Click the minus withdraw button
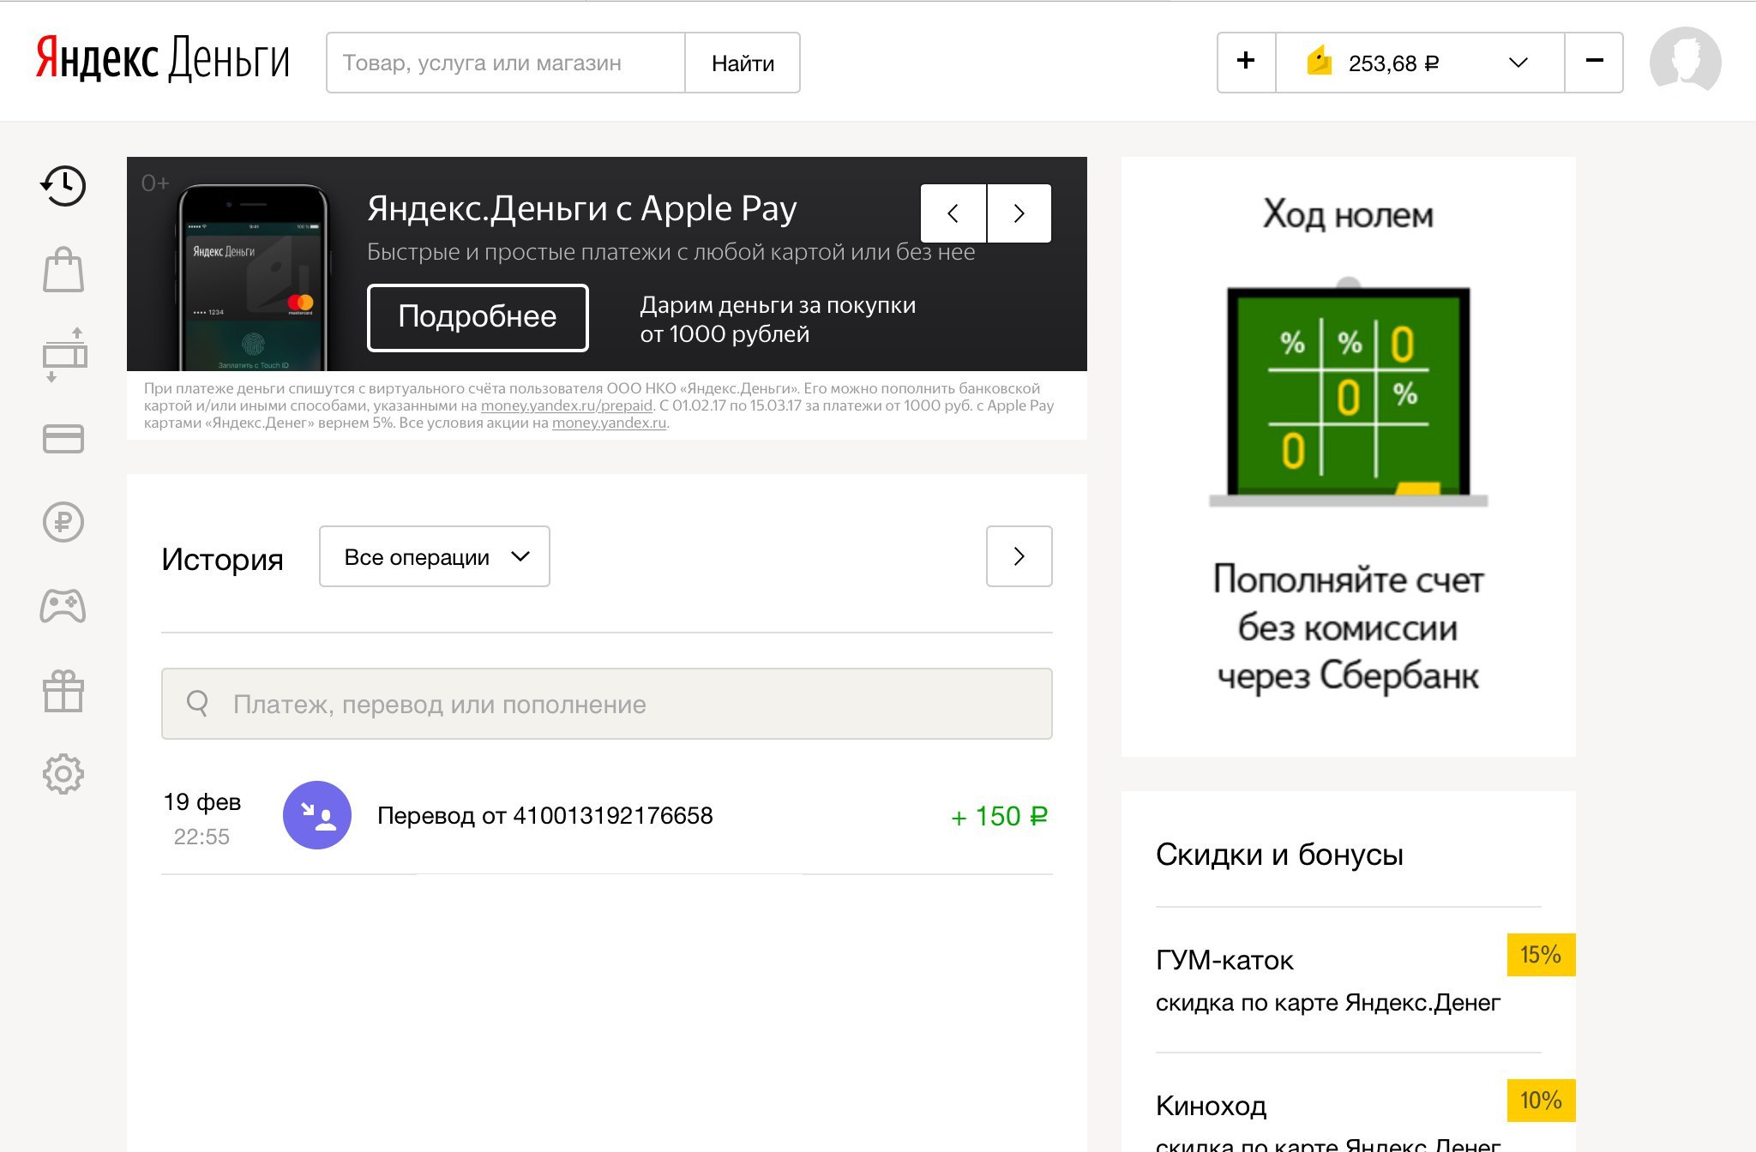 tap(1594, 62)
